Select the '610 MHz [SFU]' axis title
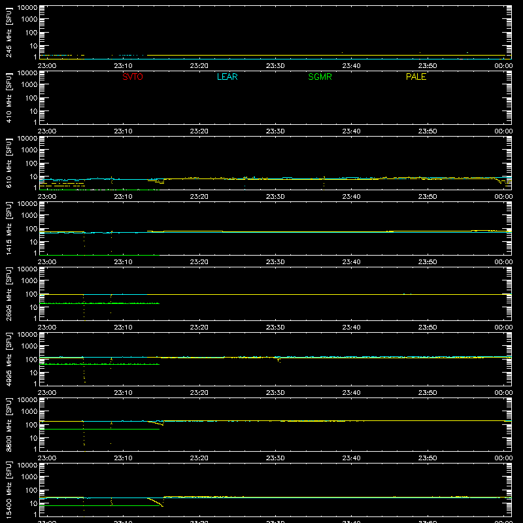Image resolution: width=523 pixels, height=523 pixels. 8,163
